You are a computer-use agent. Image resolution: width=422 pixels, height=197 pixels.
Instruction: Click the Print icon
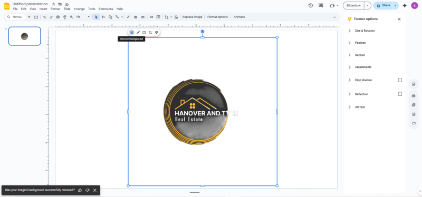pos(57,17)
